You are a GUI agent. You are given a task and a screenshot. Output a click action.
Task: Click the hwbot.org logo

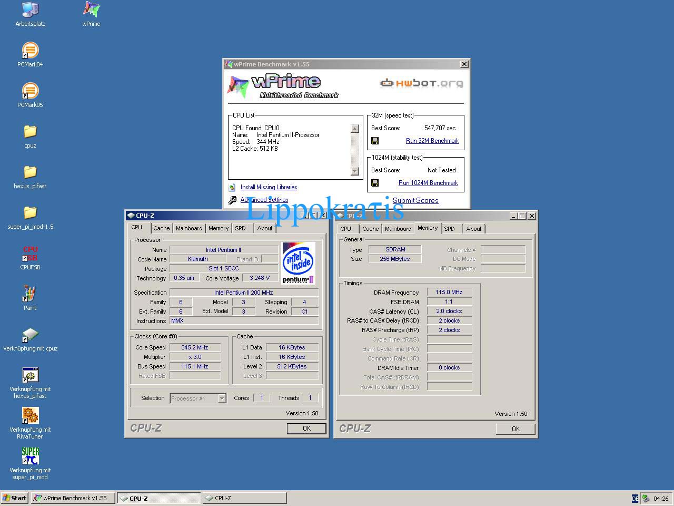pyautogui.click(x=422, y=83)
